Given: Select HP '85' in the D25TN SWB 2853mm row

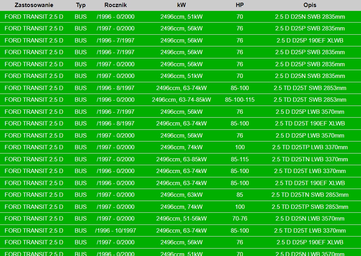Looking at the screenshot, I should (240, 195).
